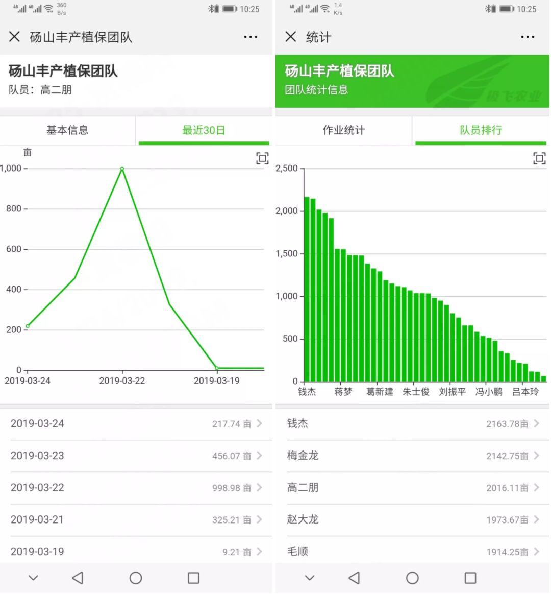Hide navigation bar on right screen

pyautogui.click(x=310, y=578)
